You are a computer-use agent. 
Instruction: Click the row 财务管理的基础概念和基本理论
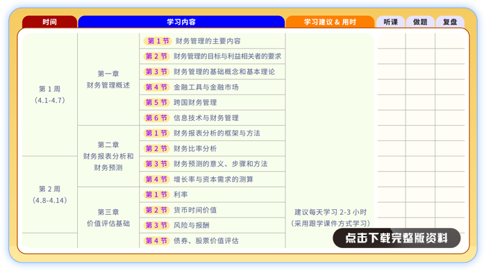[212, 72]
